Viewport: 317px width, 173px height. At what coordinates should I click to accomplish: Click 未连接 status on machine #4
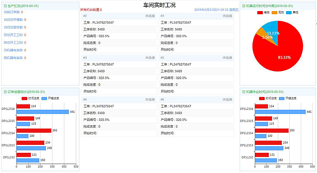(150, 58)
